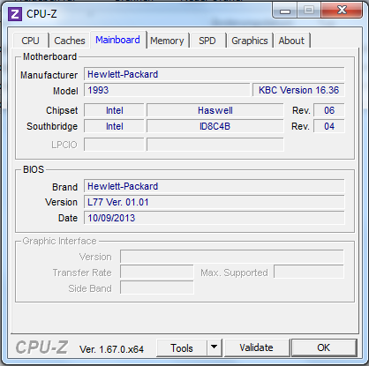Click BIOS Brand field Hewlett-Packard

(215, 186)
